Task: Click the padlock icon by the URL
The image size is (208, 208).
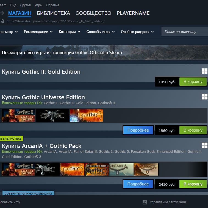Action: click(3, 21)
